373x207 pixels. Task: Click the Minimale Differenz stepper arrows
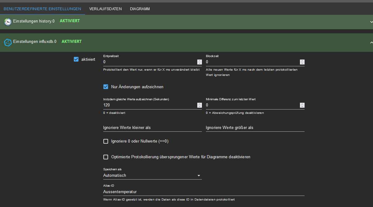(x=302, y=105)
